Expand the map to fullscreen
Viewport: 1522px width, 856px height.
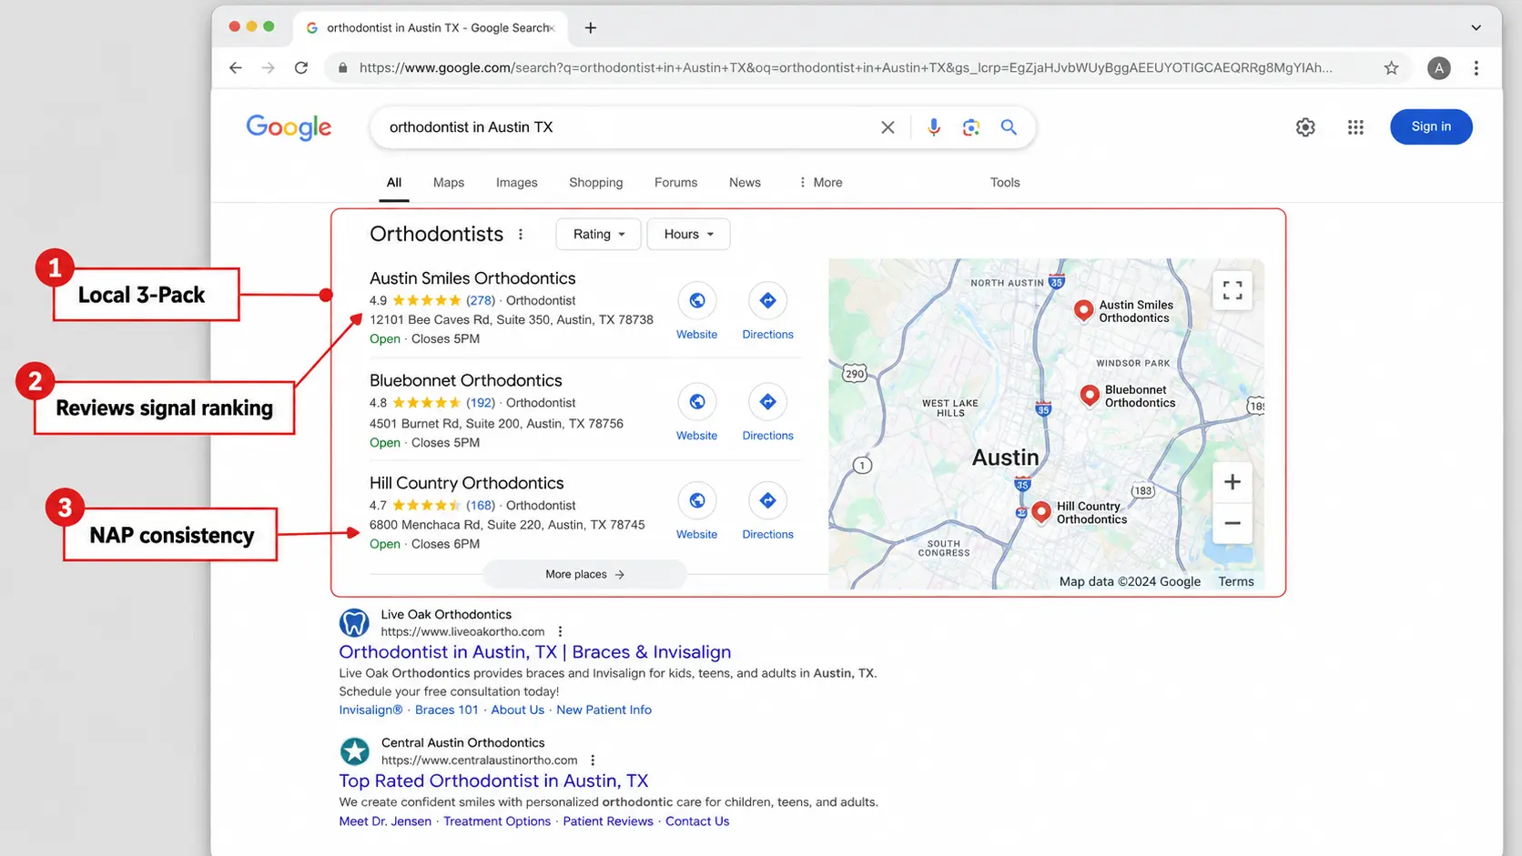[1233, 290]
